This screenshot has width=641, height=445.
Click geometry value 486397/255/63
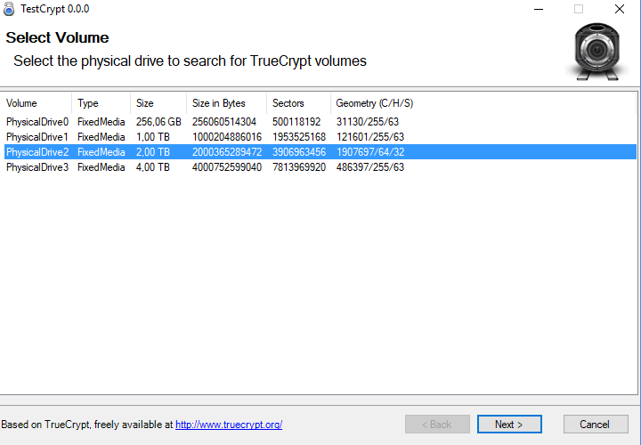coord(370,167)
